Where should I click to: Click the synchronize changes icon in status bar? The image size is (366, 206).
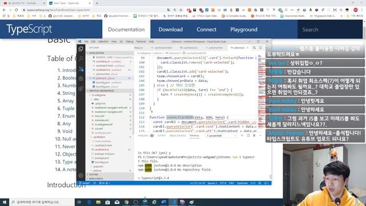click(94, 183)
